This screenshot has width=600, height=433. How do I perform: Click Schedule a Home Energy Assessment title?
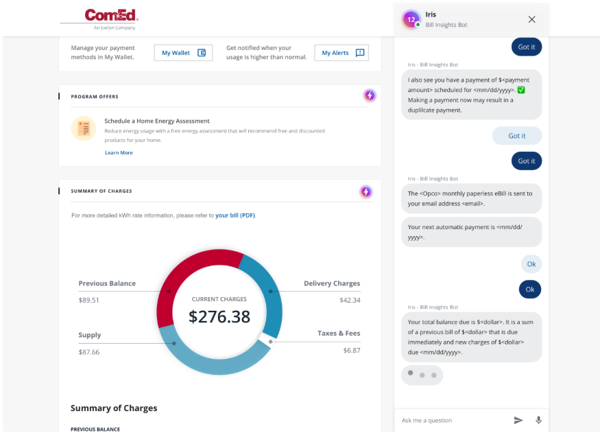point(157,121)
